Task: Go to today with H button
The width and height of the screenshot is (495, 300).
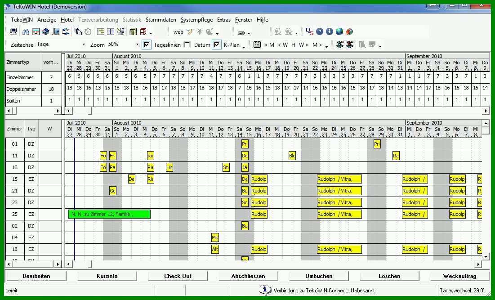Action: point(293,45)
